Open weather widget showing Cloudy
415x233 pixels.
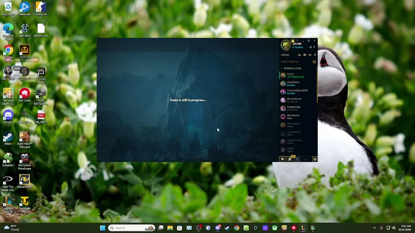(11, 228)
